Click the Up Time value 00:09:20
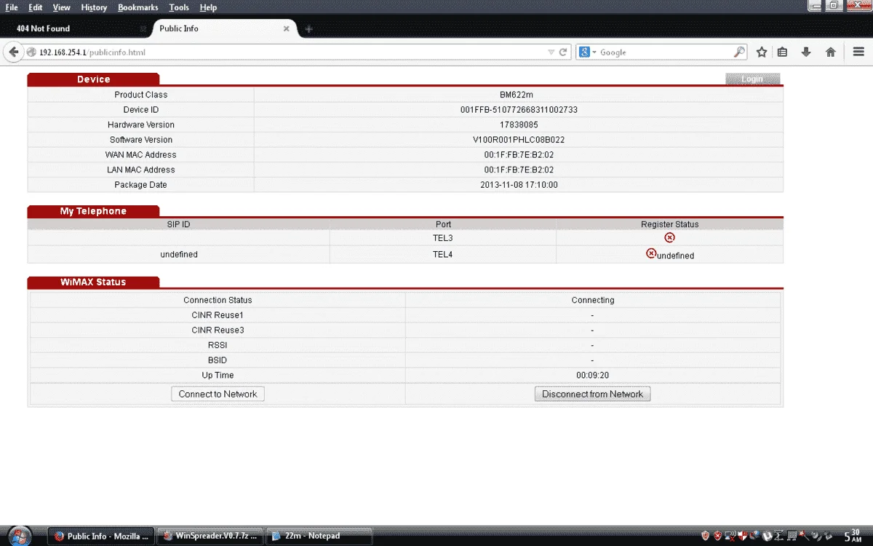The height and width of the screenshot is (546, 873). point(592,376)
